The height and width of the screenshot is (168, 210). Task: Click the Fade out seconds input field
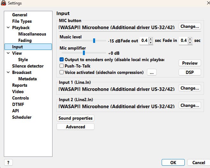[x=144, y=41]
